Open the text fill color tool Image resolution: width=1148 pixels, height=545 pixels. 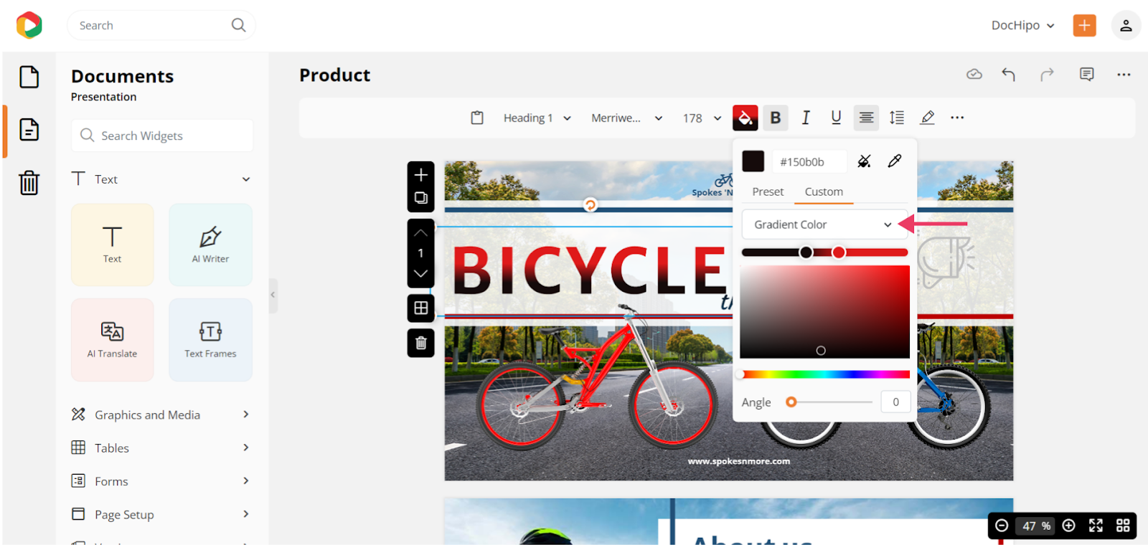pos(745,118)
